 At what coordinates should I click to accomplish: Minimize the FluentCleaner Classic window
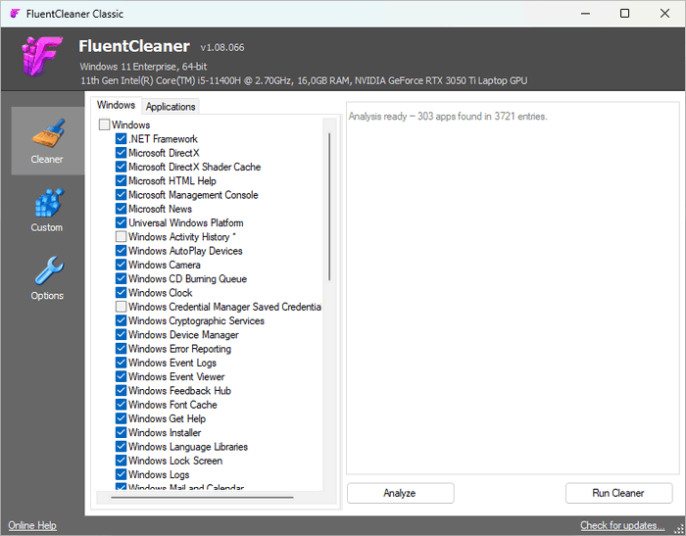point(585,14)
